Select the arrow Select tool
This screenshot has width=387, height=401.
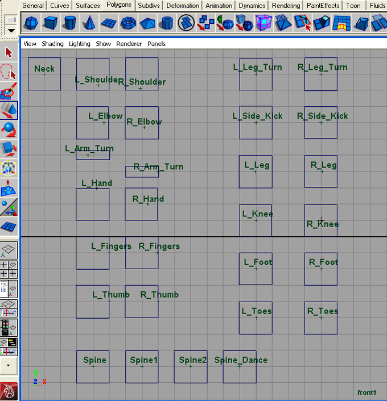[x=9, y=52]
